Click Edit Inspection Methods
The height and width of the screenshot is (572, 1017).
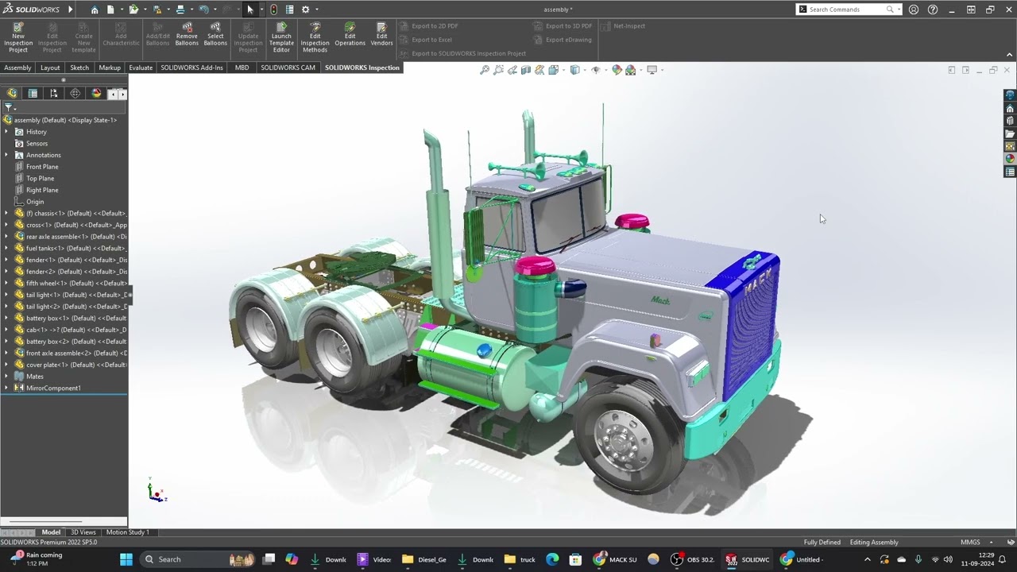click(x=315, y=37)
